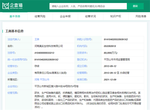Click company name 河南真实生物科技有限公司
The width and height of the screenshot is (150, 110).
pyautogui.click(x=48, y=46)
